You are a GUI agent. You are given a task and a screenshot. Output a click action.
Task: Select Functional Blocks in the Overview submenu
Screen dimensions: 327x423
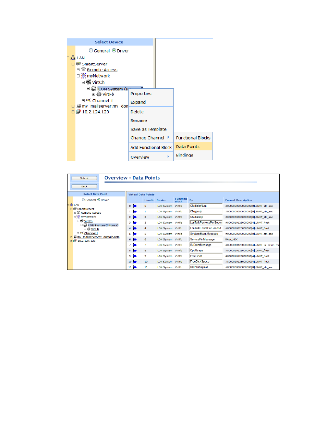193,138
